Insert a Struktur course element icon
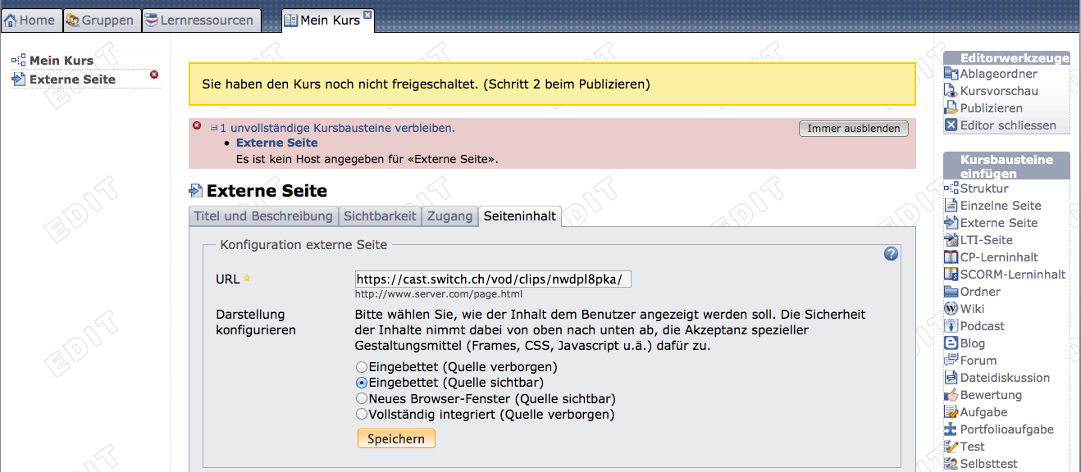The image size is (1081, 472). (951, 188)
